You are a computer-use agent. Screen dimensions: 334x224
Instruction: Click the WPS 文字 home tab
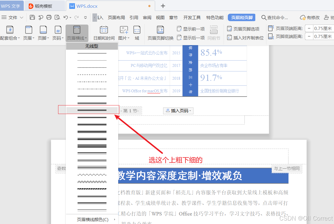tap(11, 6)
